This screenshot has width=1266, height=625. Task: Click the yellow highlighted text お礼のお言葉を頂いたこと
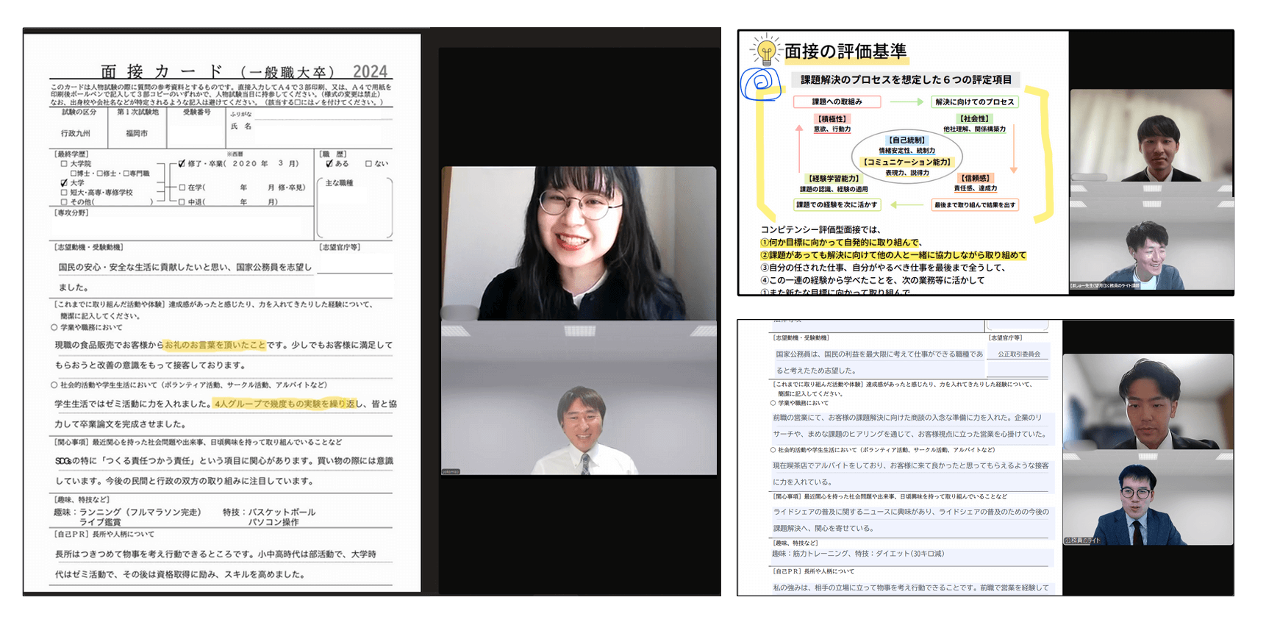215,345
